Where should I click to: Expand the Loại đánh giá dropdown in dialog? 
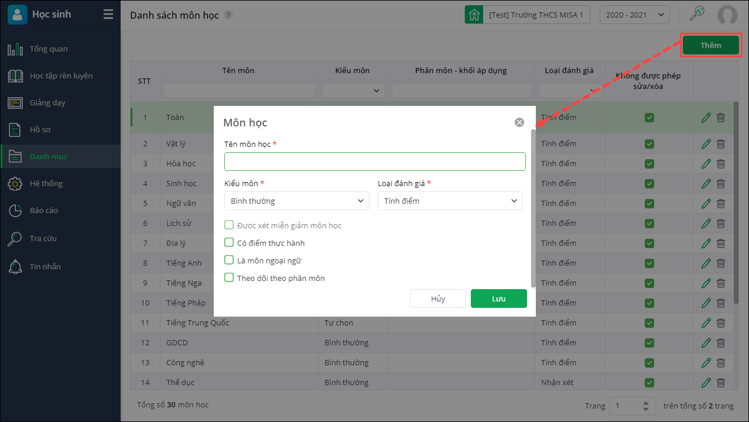pyautogui.click(x=450, y=201)
